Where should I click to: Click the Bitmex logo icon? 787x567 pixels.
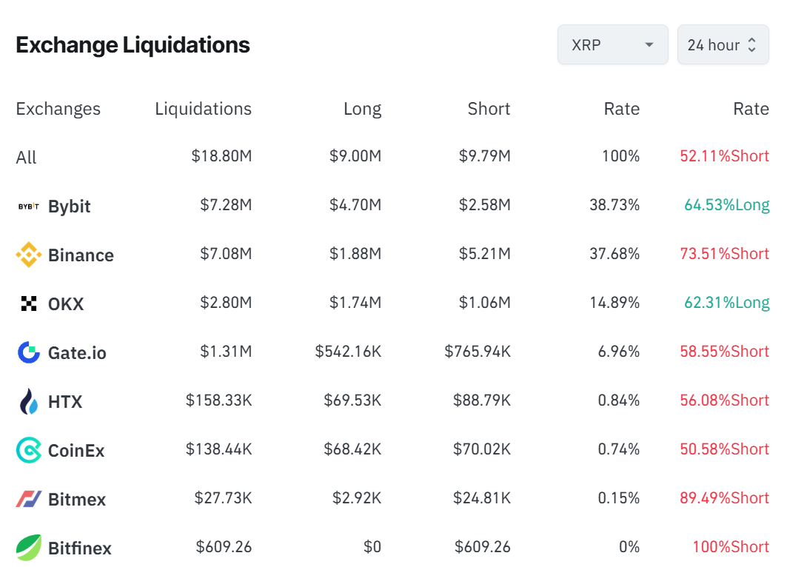29,499
